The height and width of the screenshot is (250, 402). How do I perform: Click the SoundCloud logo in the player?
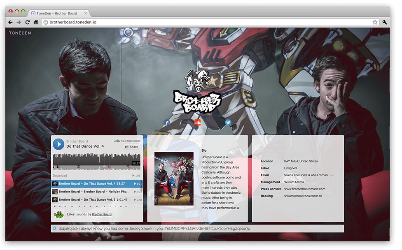pos(127,141)
